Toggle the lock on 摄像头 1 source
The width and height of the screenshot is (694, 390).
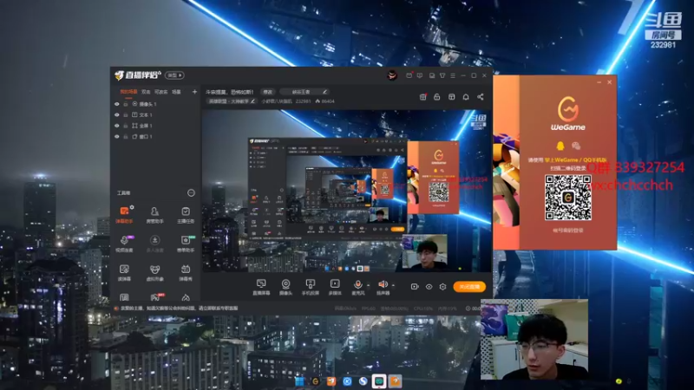coord(126,104)
